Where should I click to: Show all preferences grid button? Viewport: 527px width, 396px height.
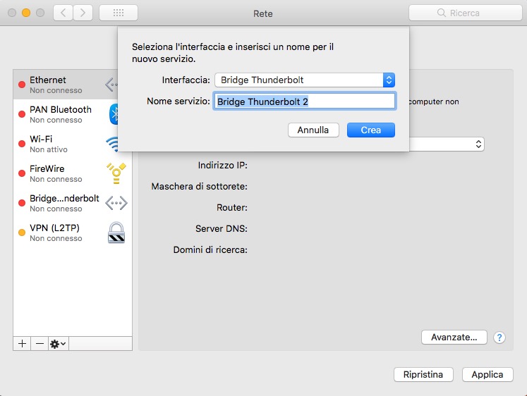tap(118, 13)
